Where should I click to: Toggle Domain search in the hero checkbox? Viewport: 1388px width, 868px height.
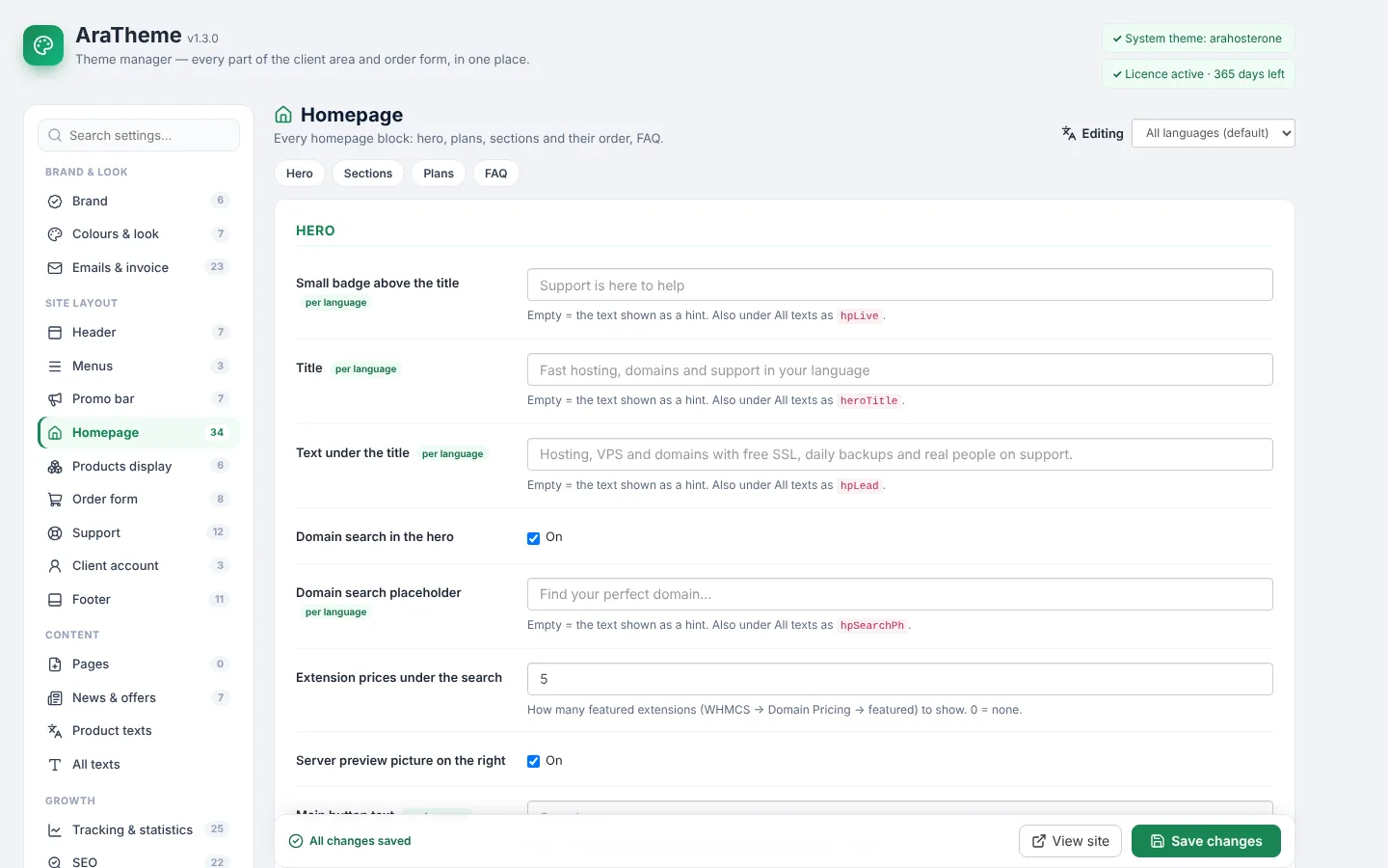pos(533,538)
